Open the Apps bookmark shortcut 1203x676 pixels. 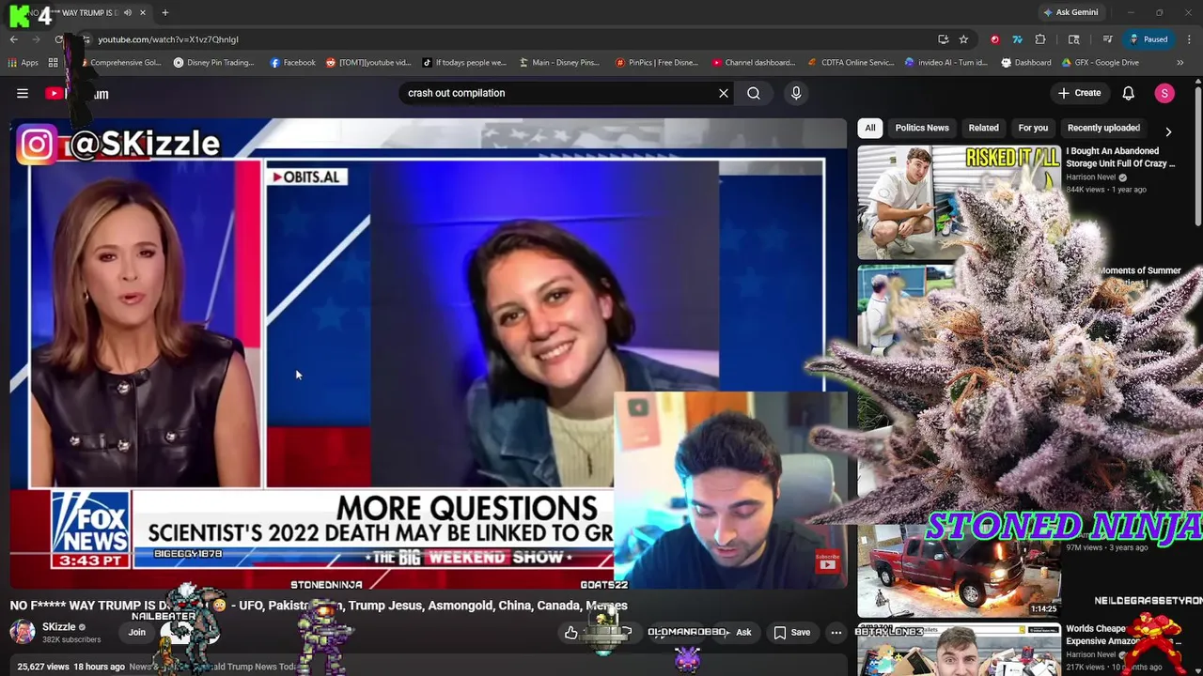click(23, 63)
